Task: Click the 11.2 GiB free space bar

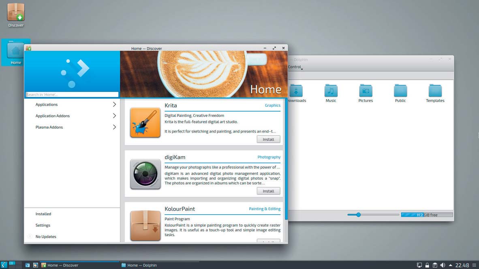Action: coord(427,215)
